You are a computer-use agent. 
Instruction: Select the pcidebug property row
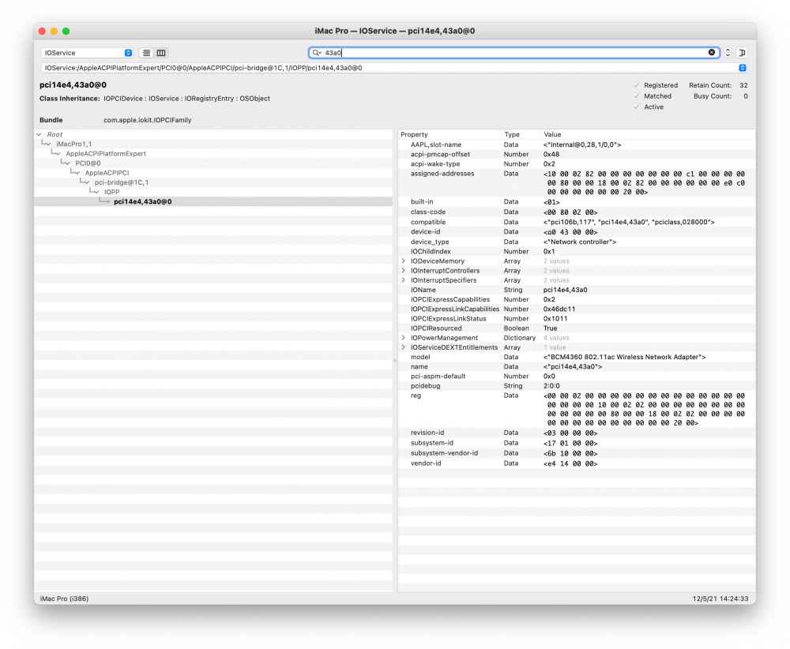click(x=577, y=385)
